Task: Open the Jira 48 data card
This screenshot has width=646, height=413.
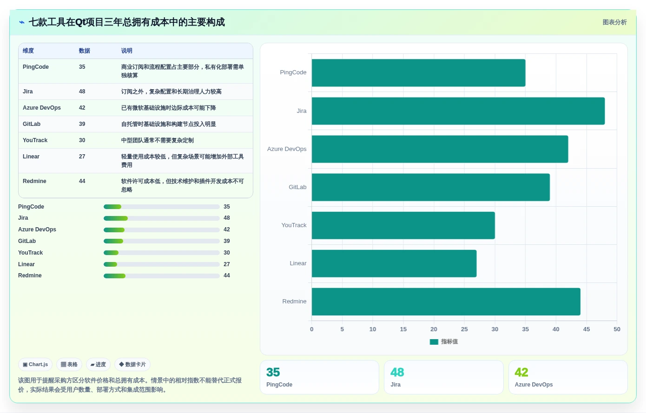Action: (443, 377)
